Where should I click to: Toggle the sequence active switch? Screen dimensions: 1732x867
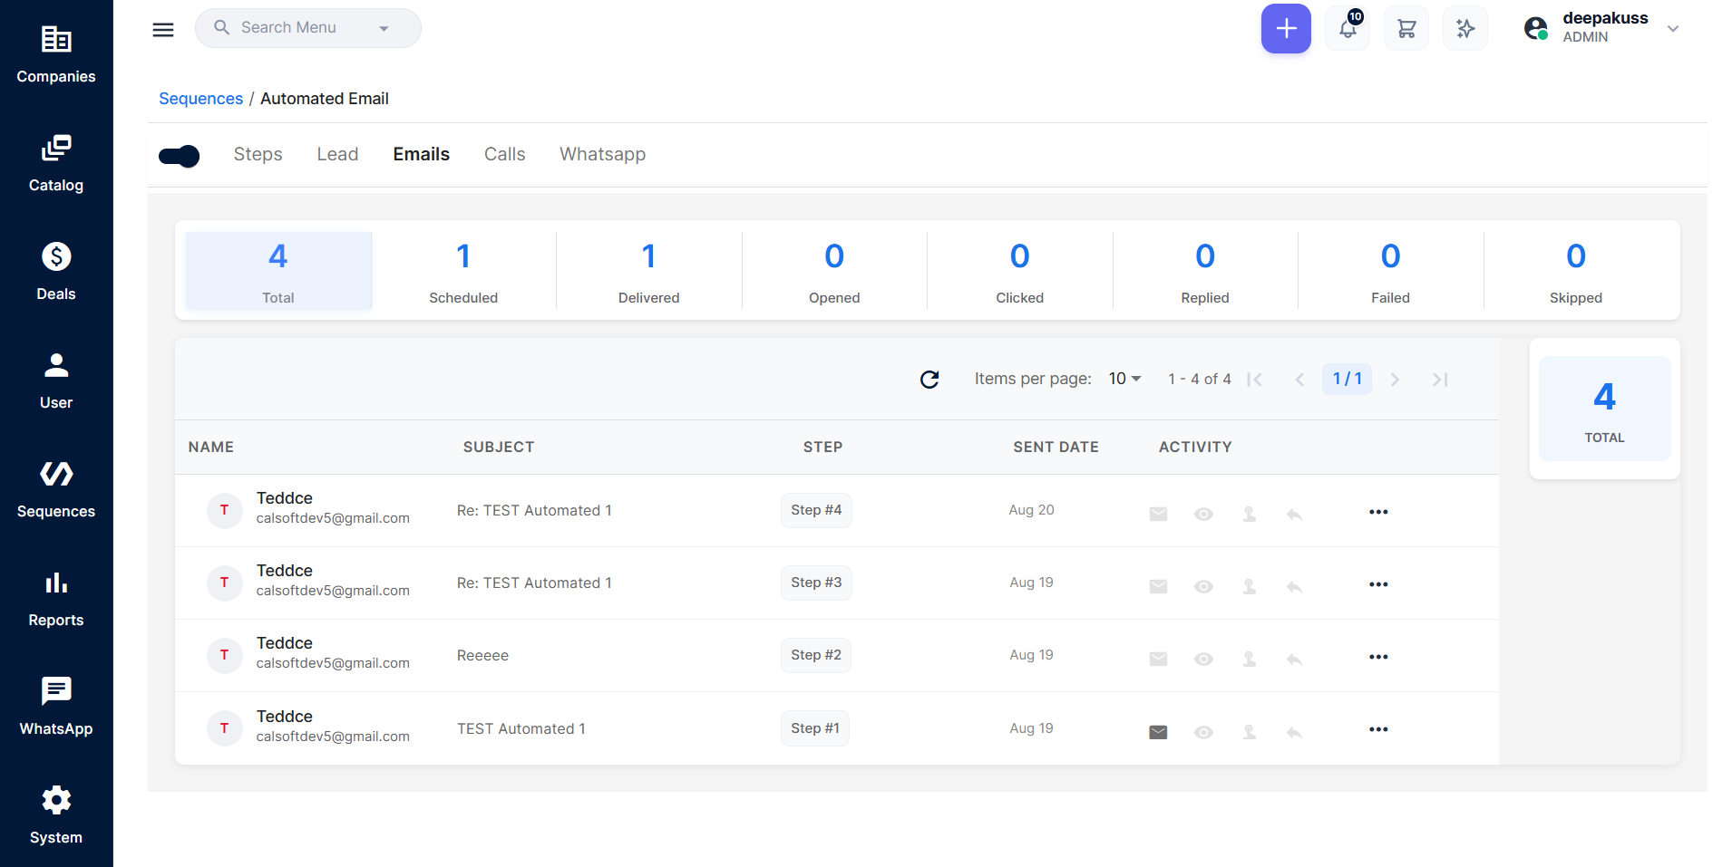pyautogui.click(x=180, y=156)
